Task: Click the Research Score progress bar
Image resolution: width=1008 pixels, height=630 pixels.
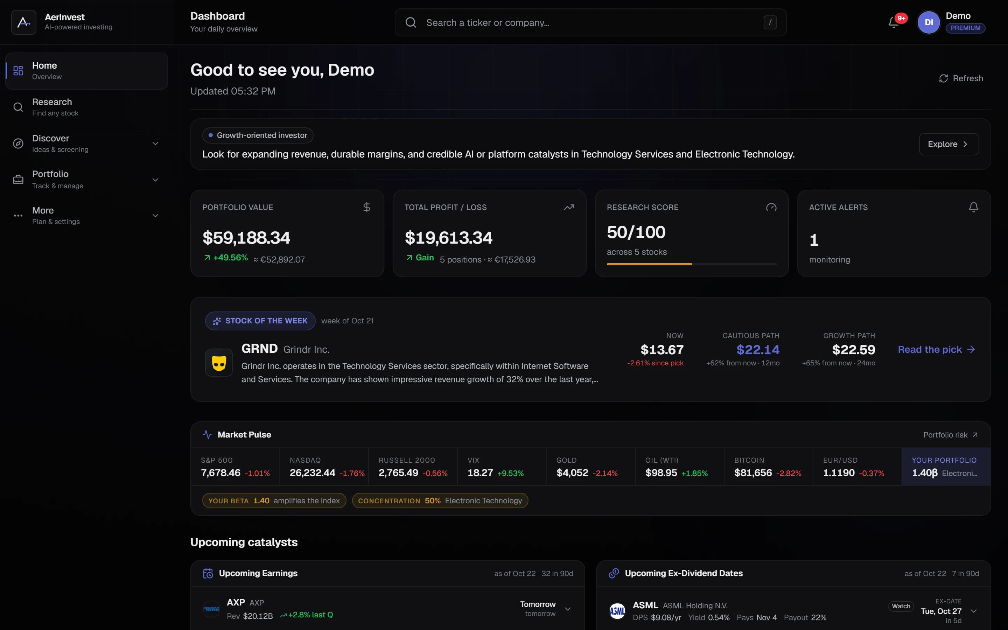Action: click(692, 264)
